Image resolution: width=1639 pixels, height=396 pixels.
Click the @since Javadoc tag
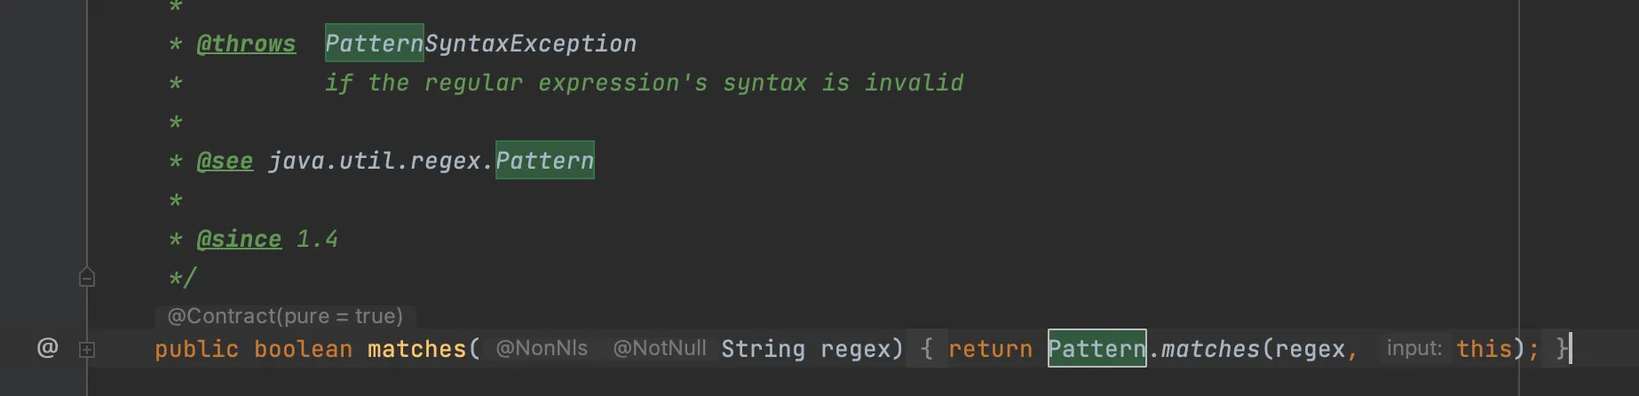239,239
